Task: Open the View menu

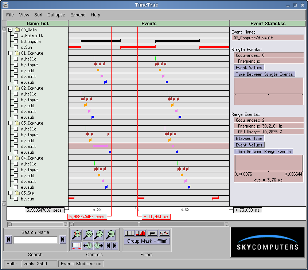Action: [24, 15]
